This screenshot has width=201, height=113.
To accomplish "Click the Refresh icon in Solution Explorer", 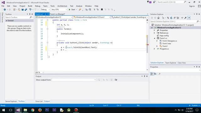I will [171, 18].
